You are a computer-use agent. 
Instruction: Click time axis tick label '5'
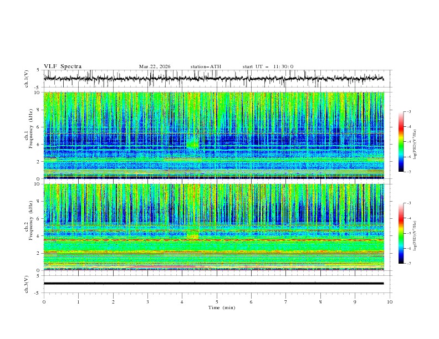click(217, 302)
